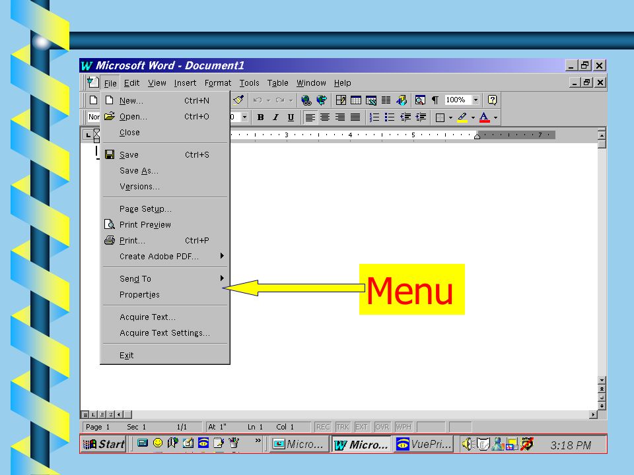The width and height of the screenshot is (634, 475).
Task: Open the Format menu
Action: click(217, 83)
